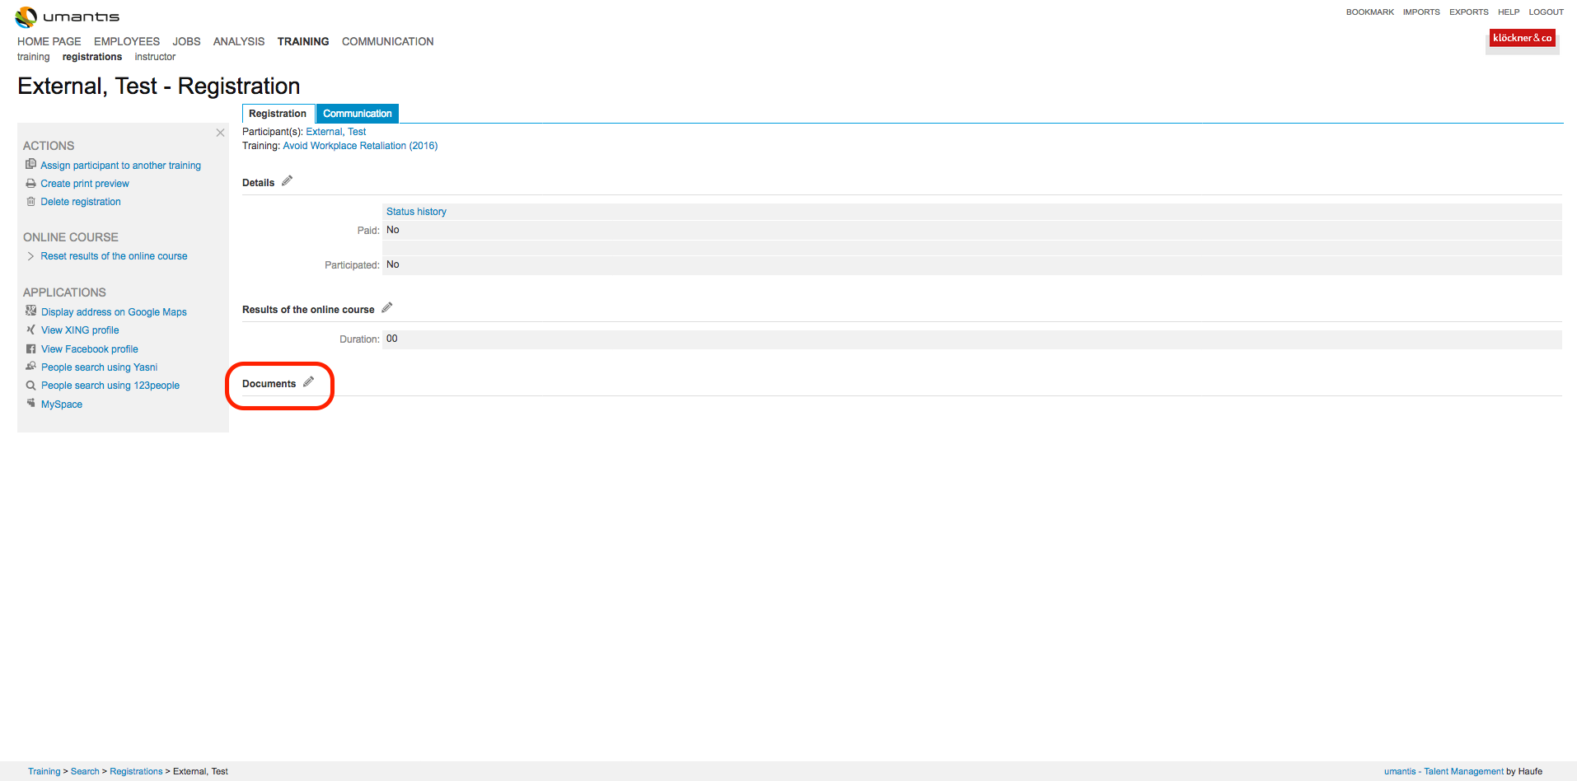Select the instructor navigation item
Image resolution: width=1577 pixels, height=781 pixels.
coord(155,56)
